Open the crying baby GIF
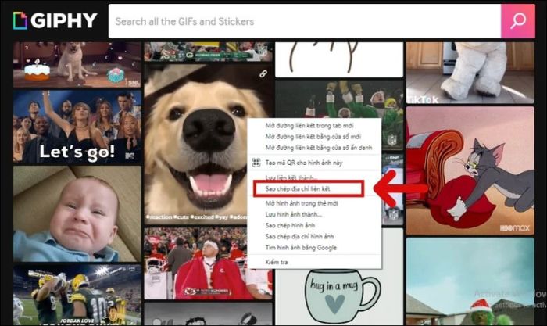Viewport: 547px width, 326px height. tap(77, 213)
